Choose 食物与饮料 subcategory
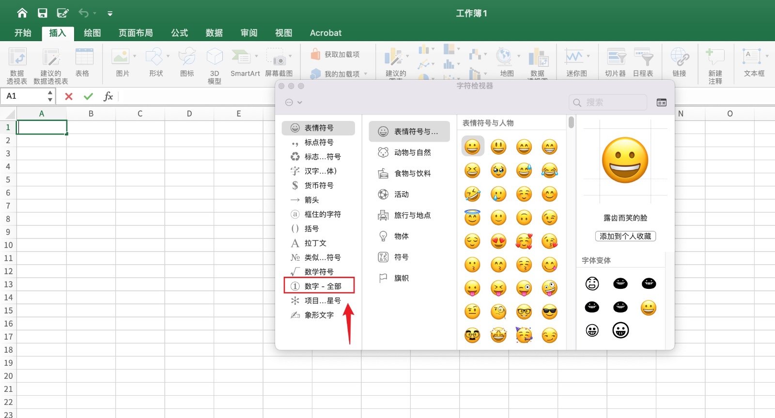Viewport: 775px width, 418px height. (409, 173)
